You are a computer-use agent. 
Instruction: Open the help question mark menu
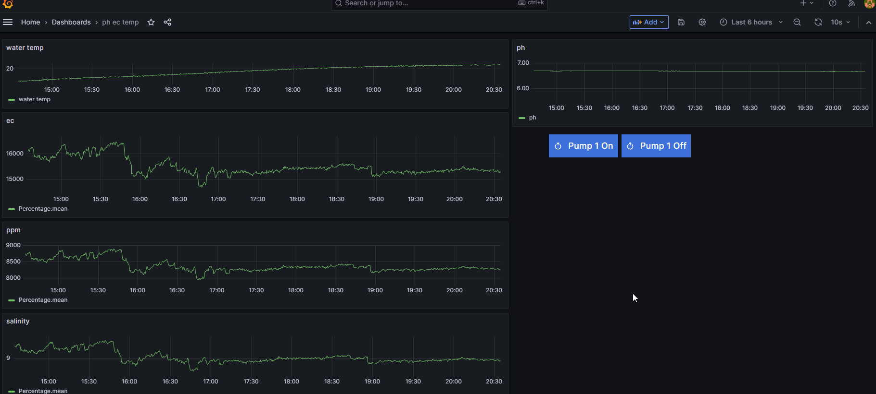[x=833, y=3]
